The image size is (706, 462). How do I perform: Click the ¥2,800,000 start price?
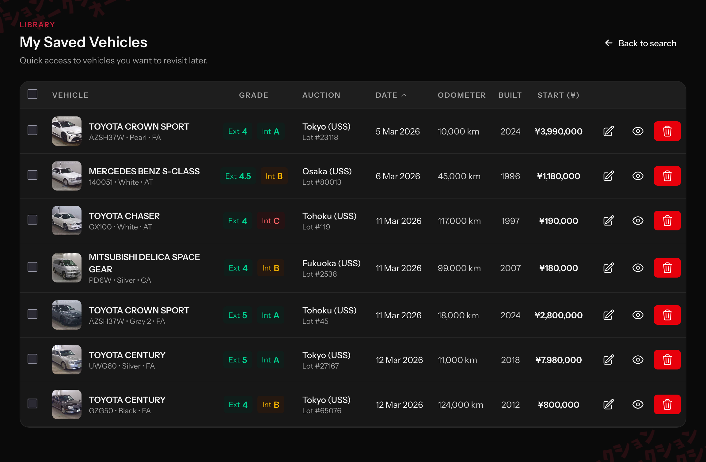click(x=558, y=315)
